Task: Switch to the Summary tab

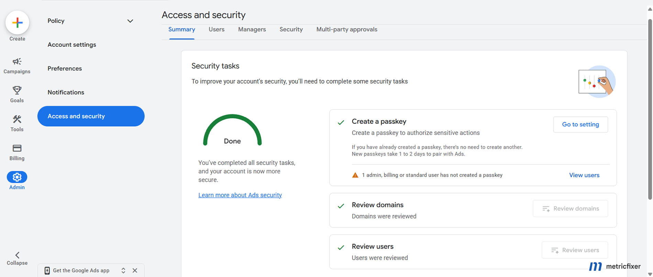Action: click(182, 30)
